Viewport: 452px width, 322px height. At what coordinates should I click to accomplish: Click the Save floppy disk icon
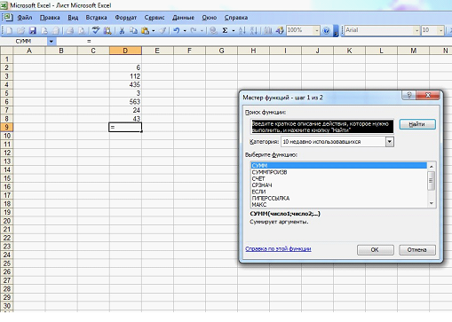[33, 30]
